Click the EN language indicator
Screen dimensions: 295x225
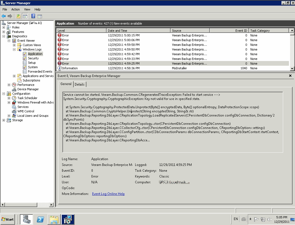(236, 219)
